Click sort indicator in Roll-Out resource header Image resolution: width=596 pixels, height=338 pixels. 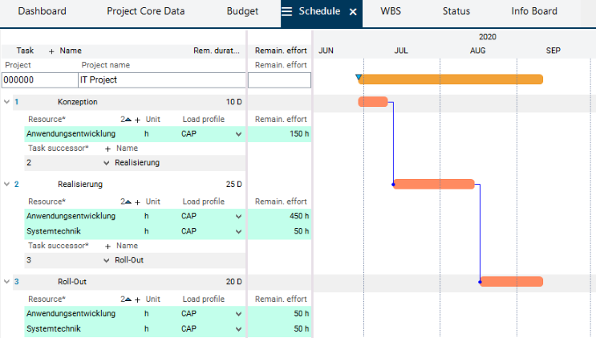[127, 299]
